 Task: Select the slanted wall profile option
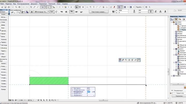pyautogui.click(x=155, y=12)
